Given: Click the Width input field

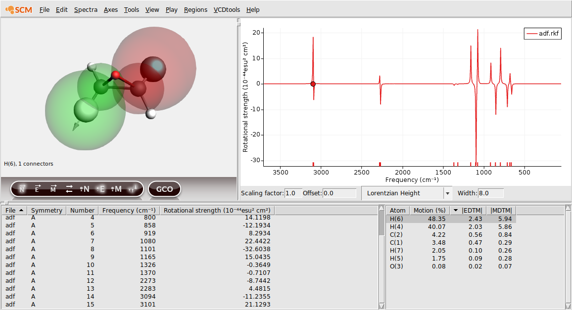Looking at the screenshot, I should tap(491, 193).
